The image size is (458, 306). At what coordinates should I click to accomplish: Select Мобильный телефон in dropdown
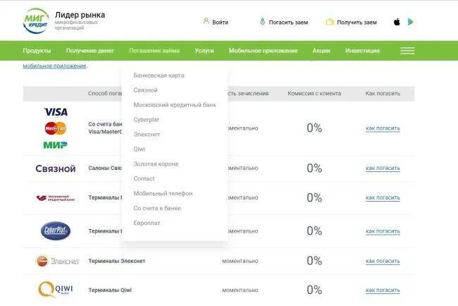point(163,193)
